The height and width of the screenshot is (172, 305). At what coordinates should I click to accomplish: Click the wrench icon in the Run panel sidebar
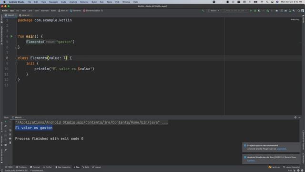click(x=6, y=126)
